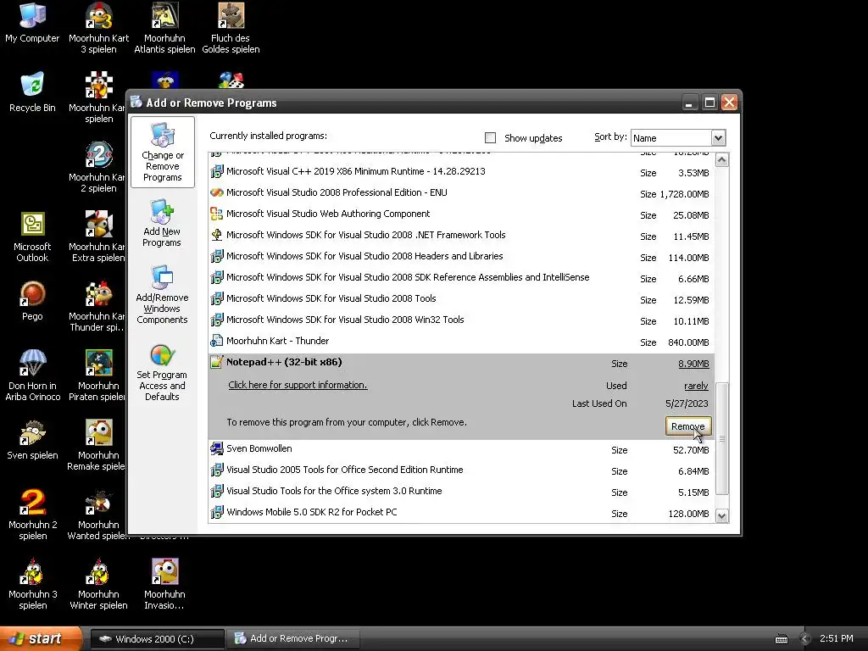Open the Sort by Name dropdown
The width and height of the screenshot is (868, 651).
point(718,138)
